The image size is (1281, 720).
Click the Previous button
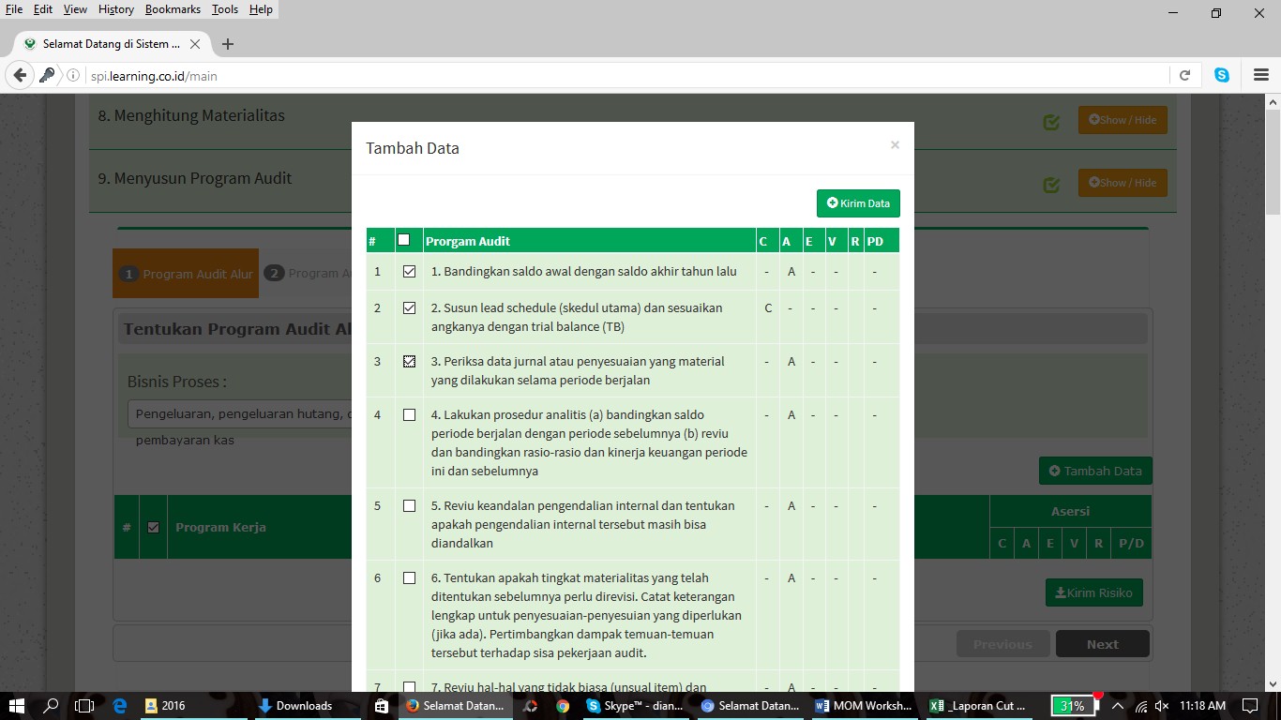point(1002,644)
